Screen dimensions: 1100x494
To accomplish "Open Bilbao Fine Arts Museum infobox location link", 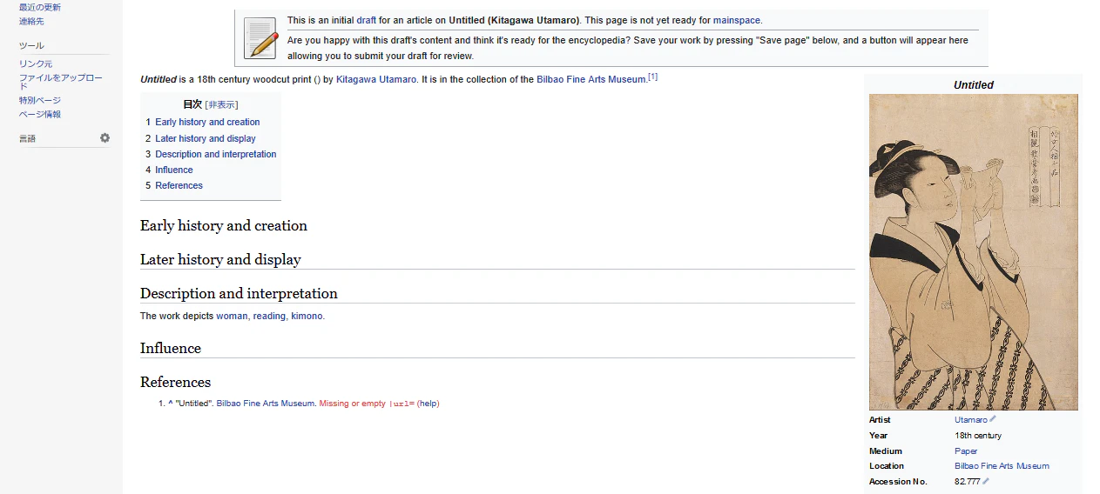I will coord(1002,466).
